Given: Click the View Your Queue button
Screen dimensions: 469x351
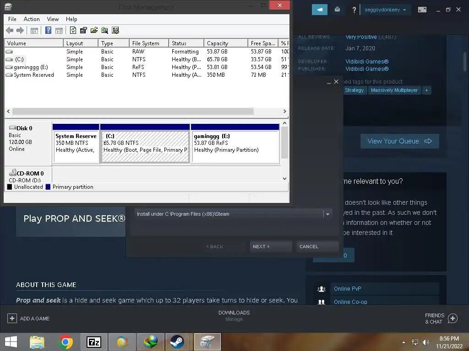Looking at the screenshot, I should 399,141.
